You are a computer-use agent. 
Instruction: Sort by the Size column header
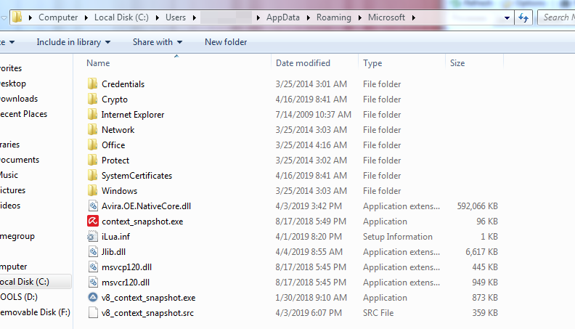(457, 63)
